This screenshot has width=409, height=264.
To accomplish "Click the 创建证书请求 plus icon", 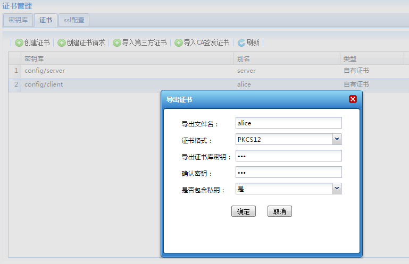I will [x=62, y=42].
